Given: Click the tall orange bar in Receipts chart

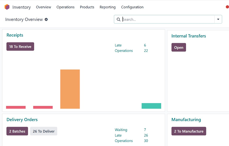Looking at the screenshot, I should tap(70, 89).
